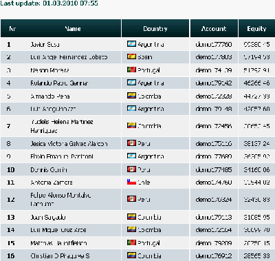
Task: Select the name in row 10
Action: tap(49, 170)
